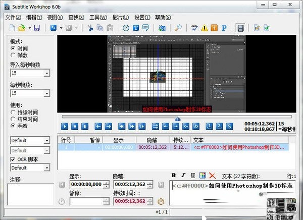
Task: Expand the 每秒帧数 dropdown
Action: (46, 94)
